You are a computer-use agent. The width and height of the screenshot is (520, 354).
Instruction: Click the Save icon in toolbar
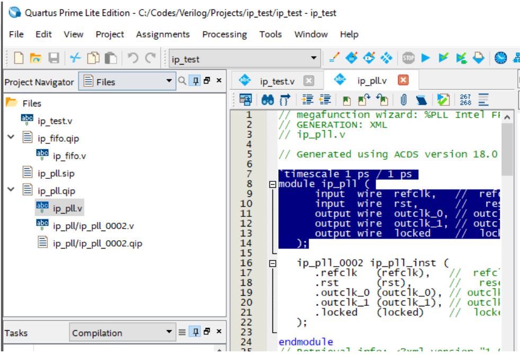pos(54,58)
